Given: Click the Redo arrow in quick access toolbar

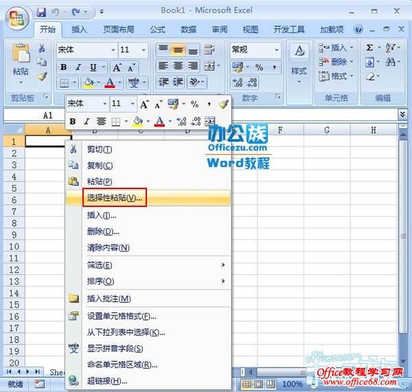Looking at the screenshot, I should pos(76,12).
